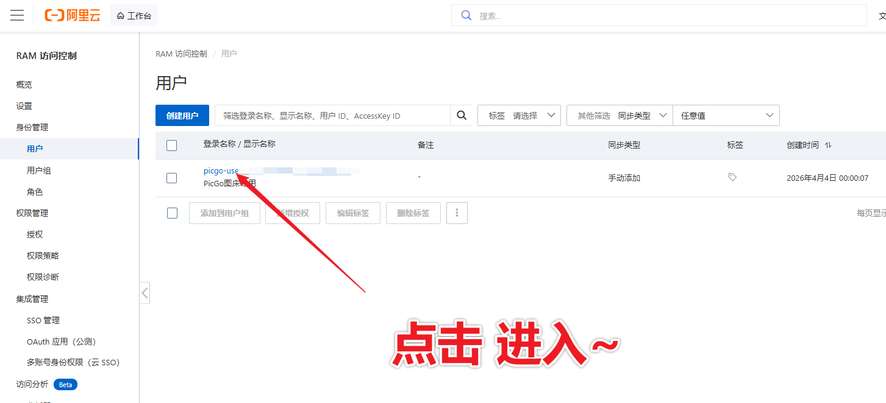Sort by 创建时间 using the sort icon

pyautogui.click(x=828, y=145)
